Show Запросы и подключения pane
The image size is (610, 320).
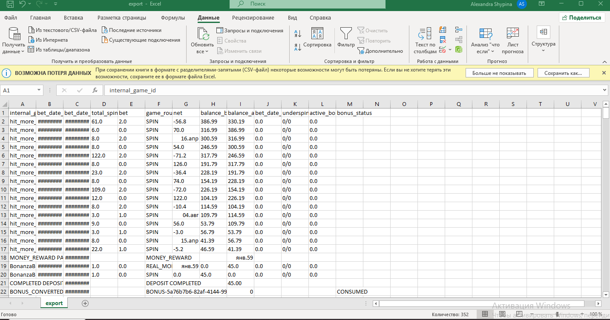tap(250, 31)
